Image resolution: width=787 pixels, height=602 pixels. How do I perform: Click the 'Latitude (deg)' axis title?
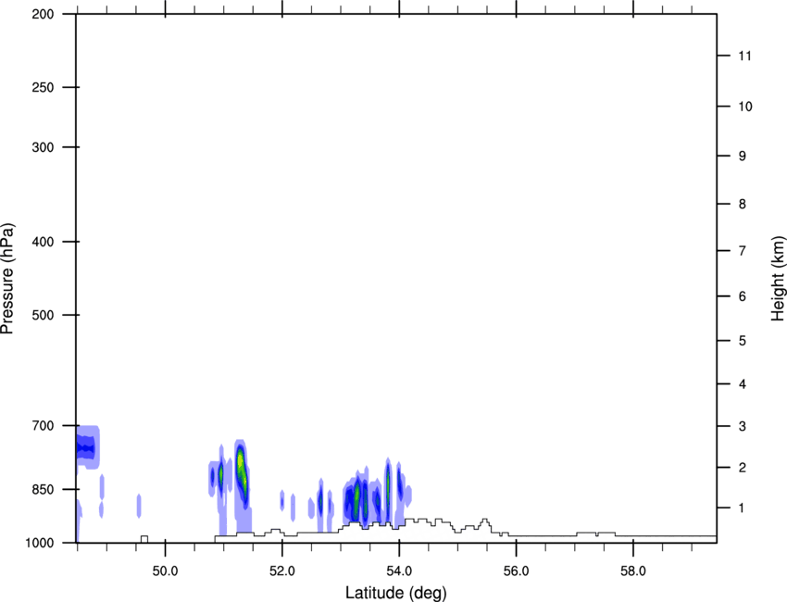[395, 593]
